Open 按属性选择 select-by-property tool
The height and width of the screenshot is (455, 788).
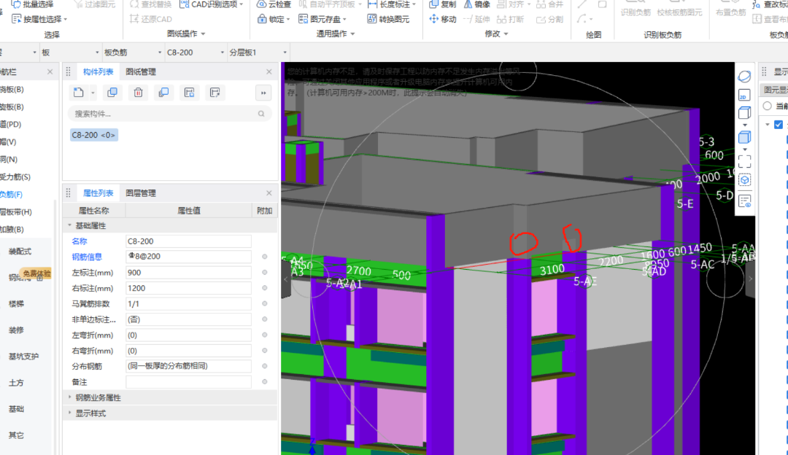(39, 19)
